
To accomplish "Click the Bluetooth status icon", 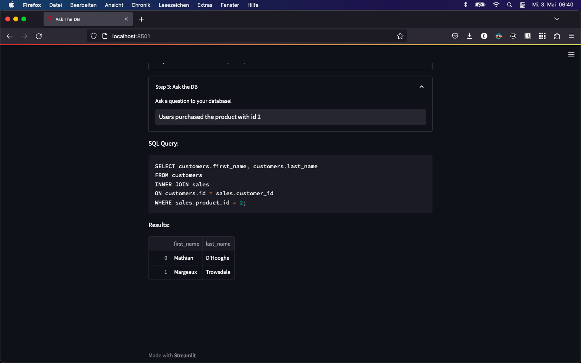I will coord(465,5).
